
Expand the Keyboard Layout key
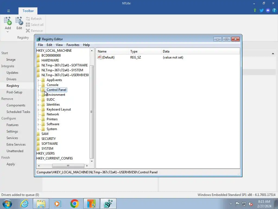pos(38,110)
